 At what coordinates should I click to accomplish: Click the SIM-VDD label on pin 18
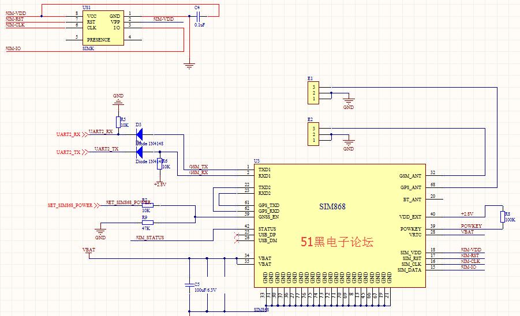[471, 250]
